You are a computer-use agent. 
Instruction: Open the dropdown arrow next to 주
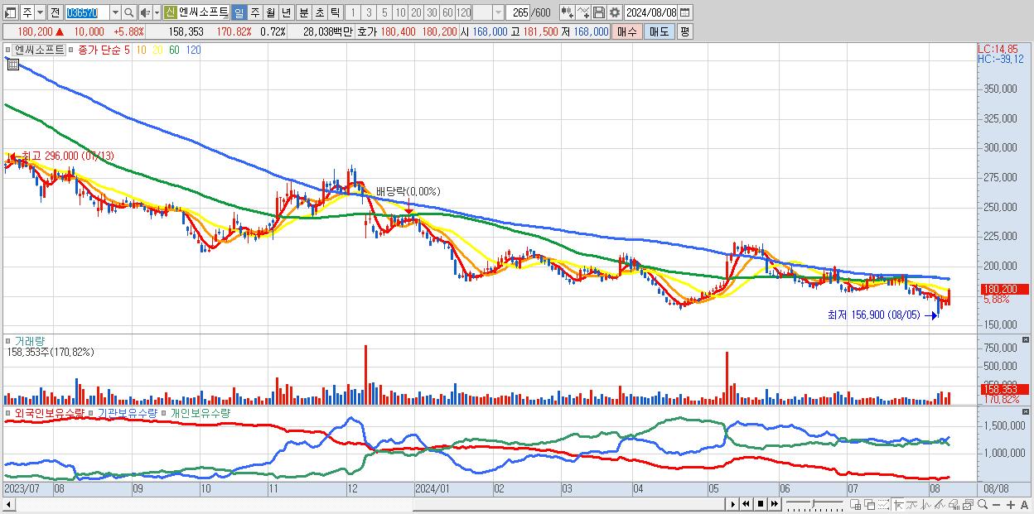(41, 12)
